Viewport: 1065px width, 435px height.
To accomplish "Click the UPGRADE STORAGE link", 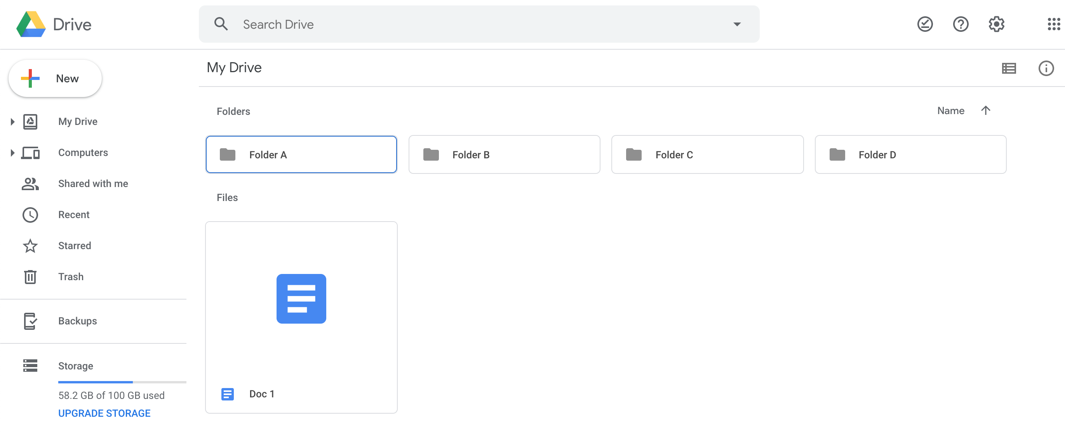I will pyautogui.click(x=104, y=413).
